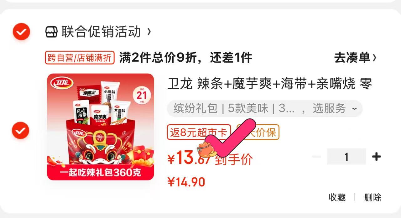
Task: Decrease quantity with the minus button
Action: pos(317,156)
